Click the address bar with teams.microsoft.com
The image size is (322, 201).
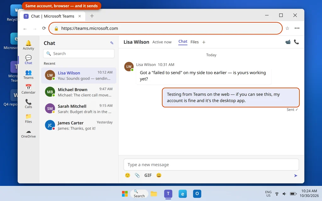point(165,28)
